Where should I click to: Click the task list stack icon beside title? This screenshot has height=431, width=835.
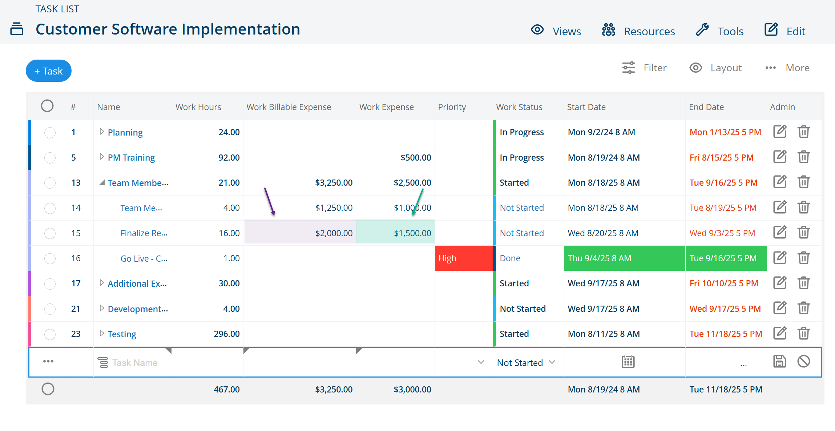(x=17, y=29)
